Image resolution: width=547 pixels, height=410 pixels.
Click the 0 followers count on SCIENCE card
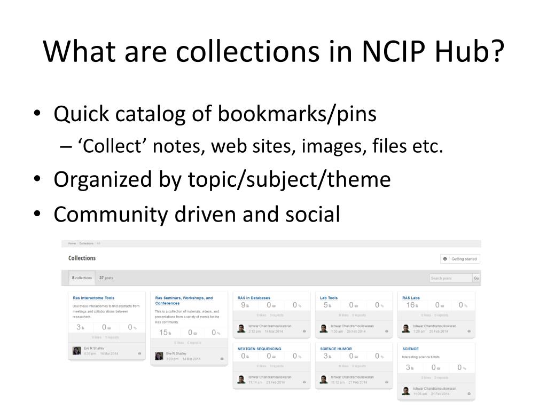tap(436, 367)
